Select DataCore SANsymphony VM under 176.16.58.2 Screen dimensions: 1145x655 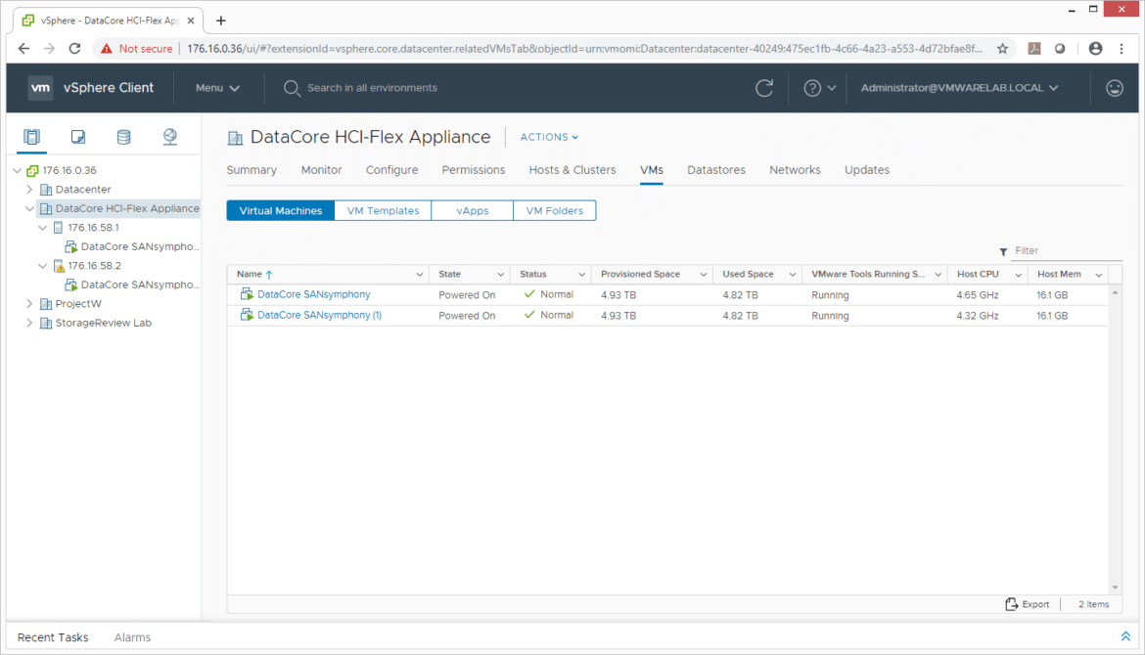[x=139, y=284]
